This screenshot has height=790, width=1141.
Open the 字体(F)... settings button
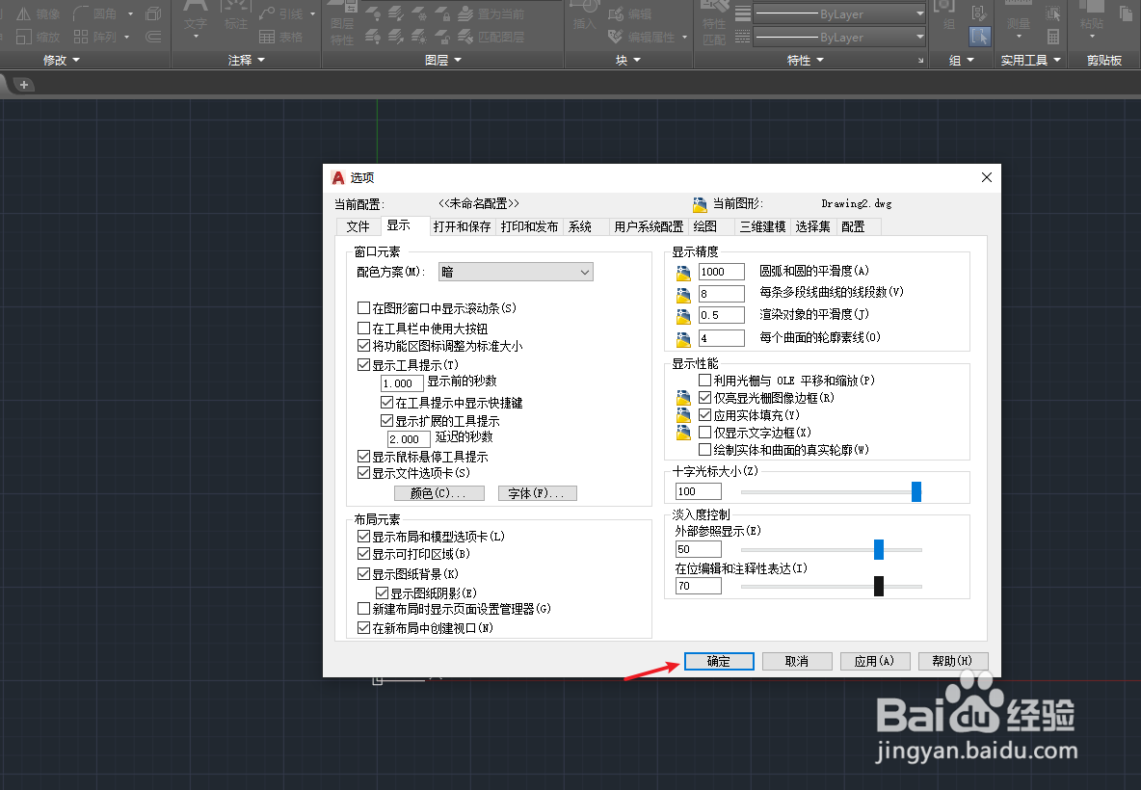tap(537, 493)
